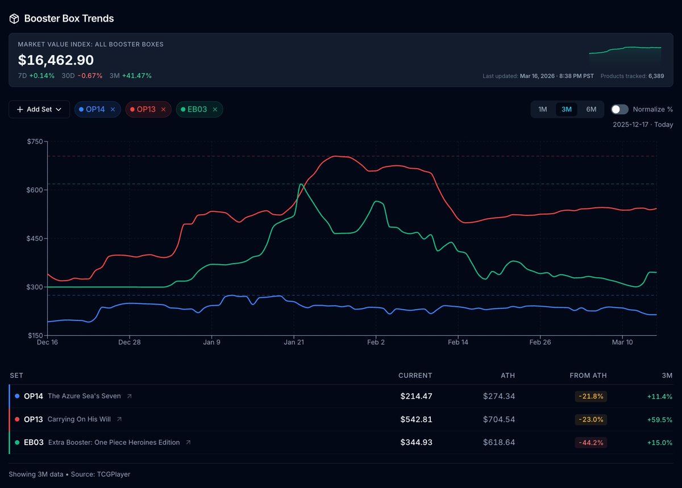Click the FROM ATH column header

point(588,376)
